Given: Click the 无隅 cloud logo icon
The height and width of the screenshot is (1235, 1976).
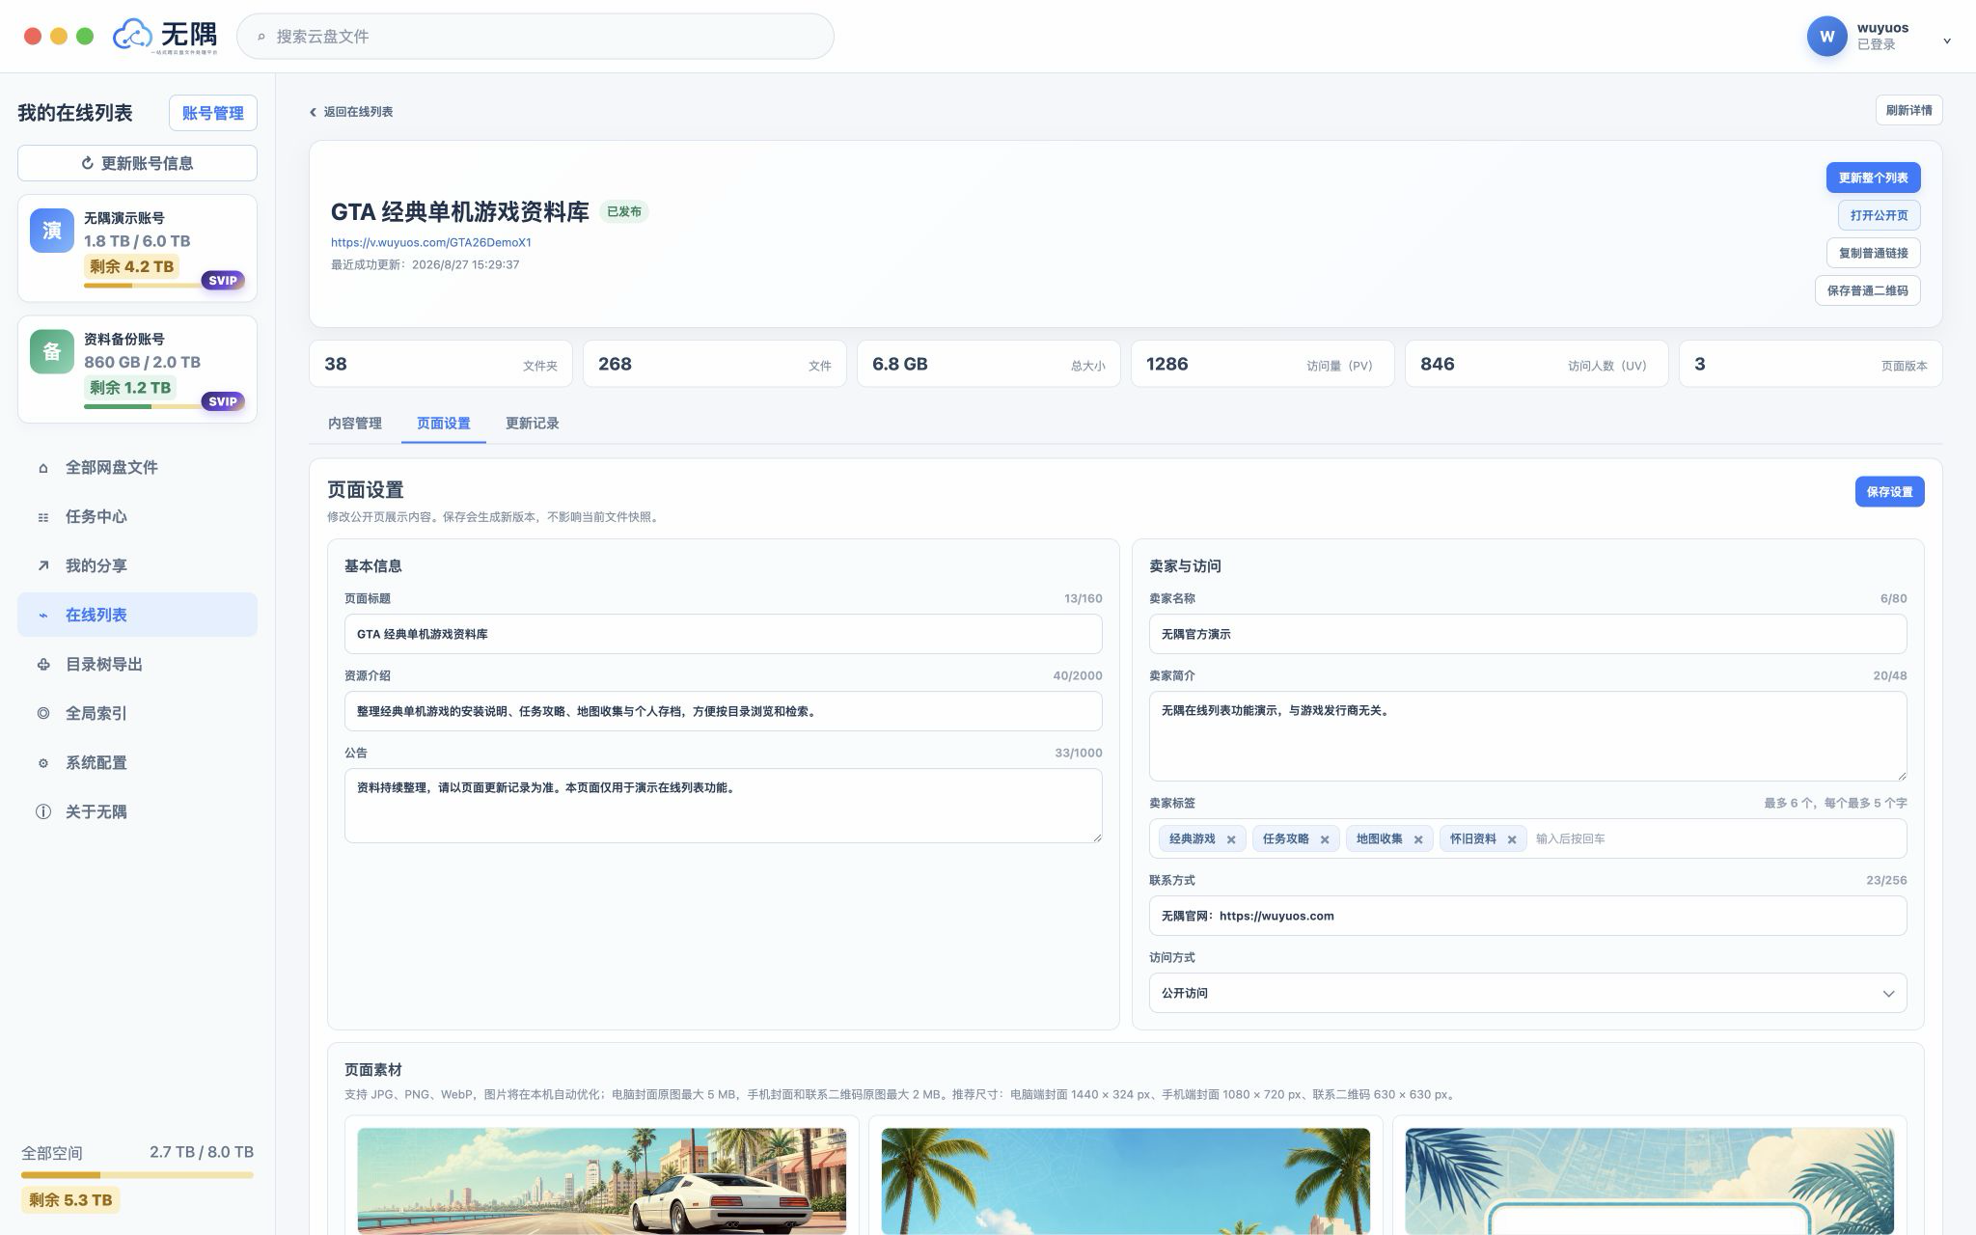Looking at the screenshot, I should pos(133,35).
